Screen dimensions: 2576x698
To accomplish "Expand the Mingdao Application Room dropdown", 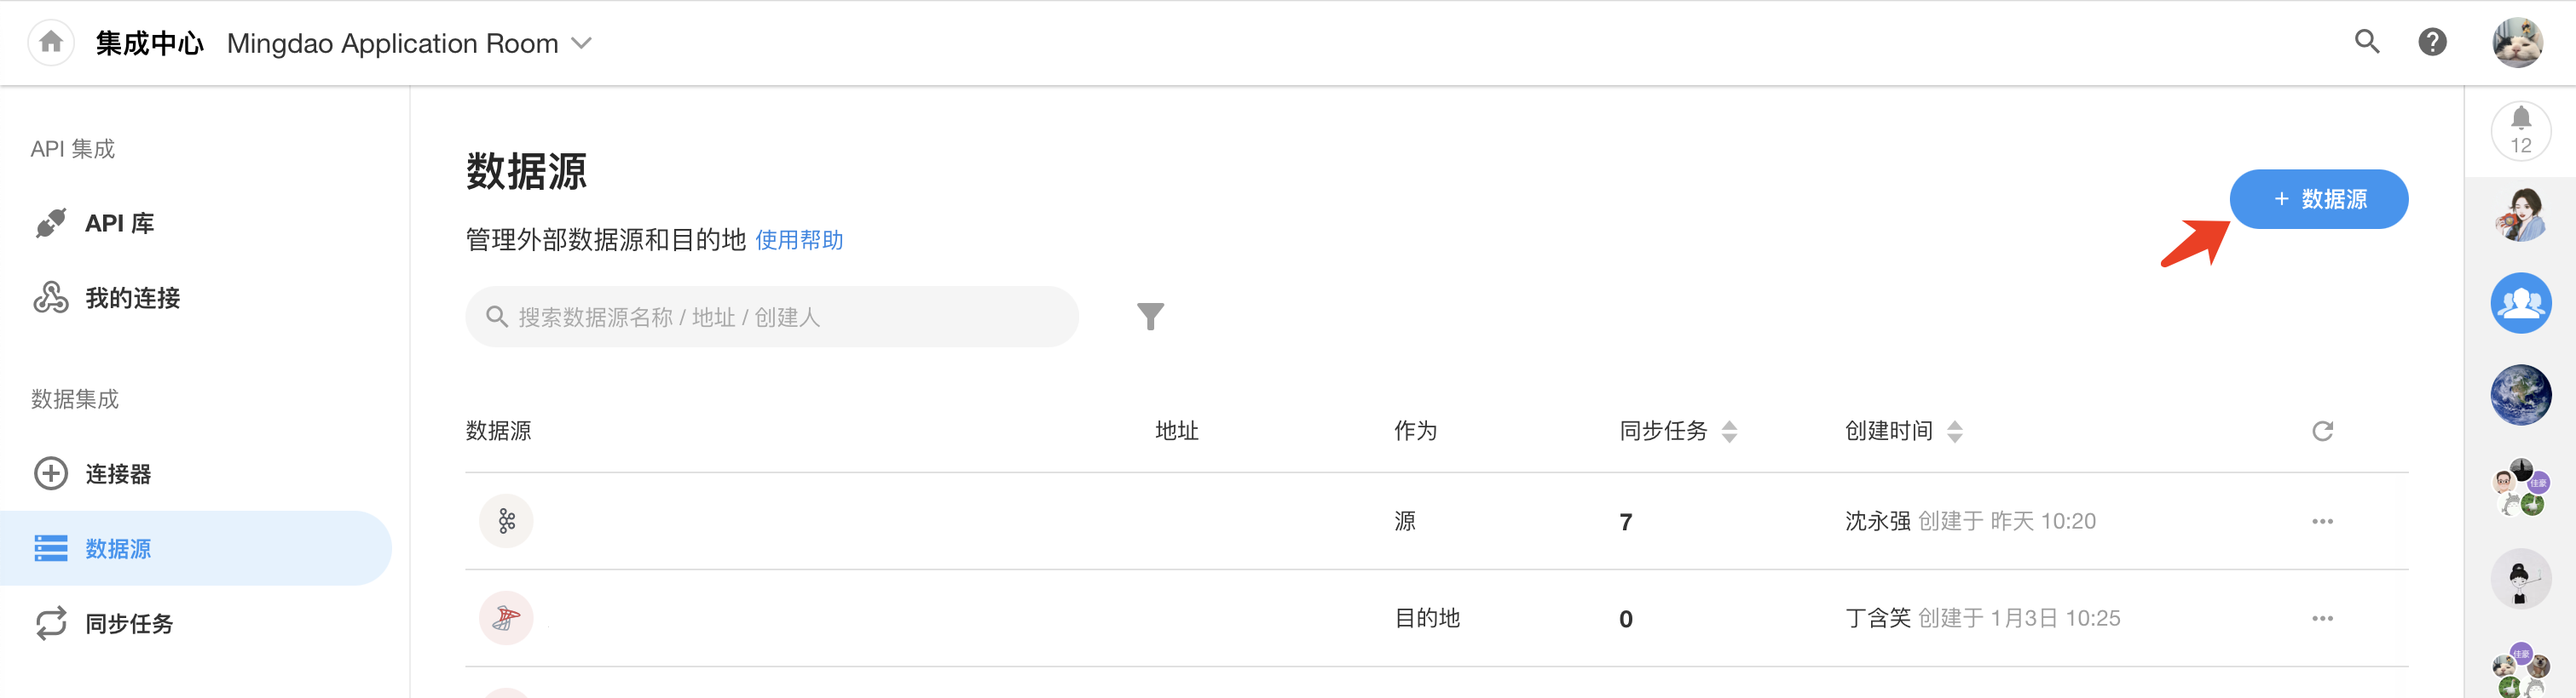I will tap(581, 44).
